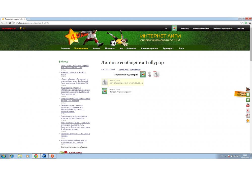This screenshot has height=176, width=252.
Task: Click gold coins icon next to 35
Action: click(21, 28)
